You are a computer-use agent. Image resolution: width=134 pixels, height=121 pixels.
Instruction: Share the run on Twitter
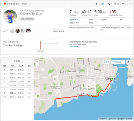tap(103, 4)
